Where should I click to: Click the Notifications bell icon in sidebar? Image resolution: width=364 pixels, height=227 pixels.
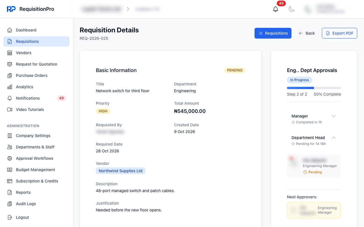(10, 98)
